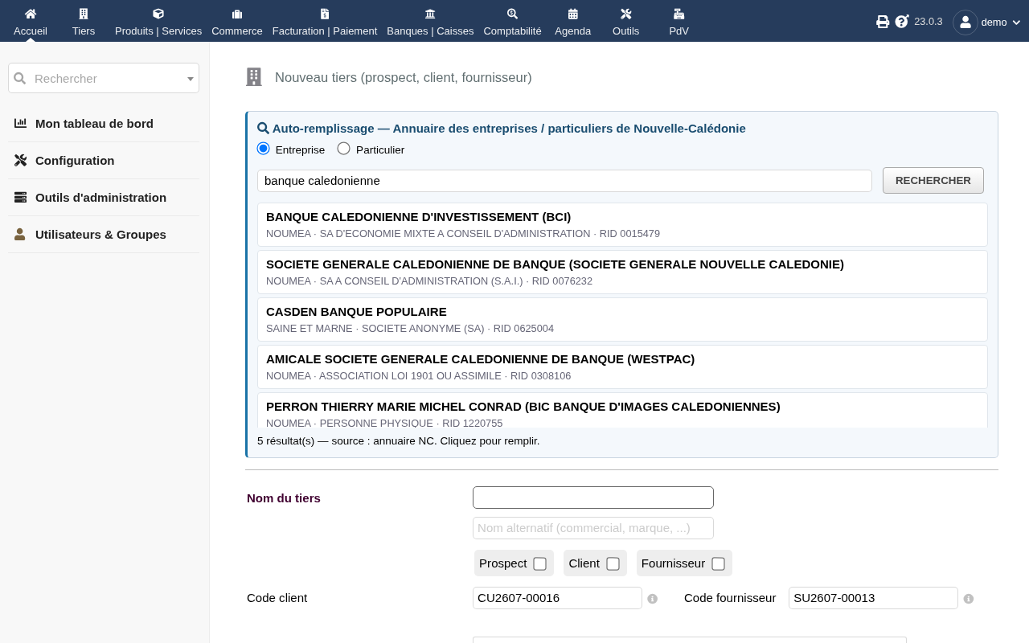Focus the Nom du tiers input field

pos(593,498)
